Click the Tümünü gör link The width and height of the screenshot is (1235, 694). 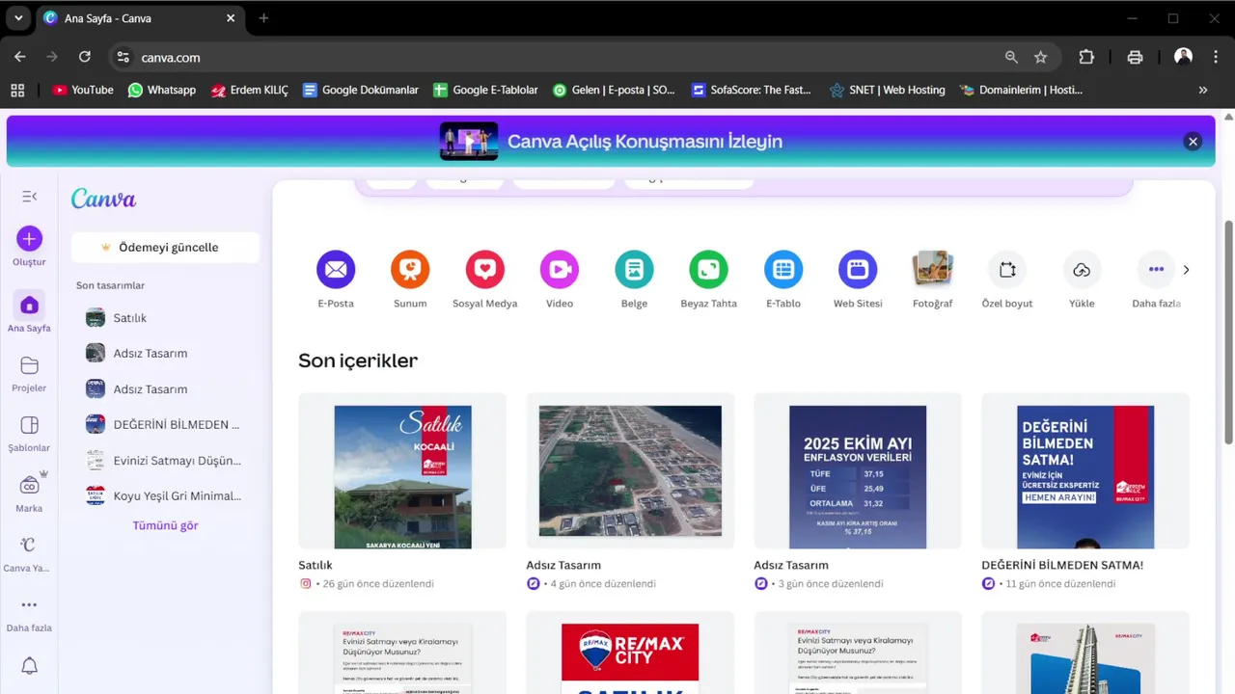(x=165, y=525)
